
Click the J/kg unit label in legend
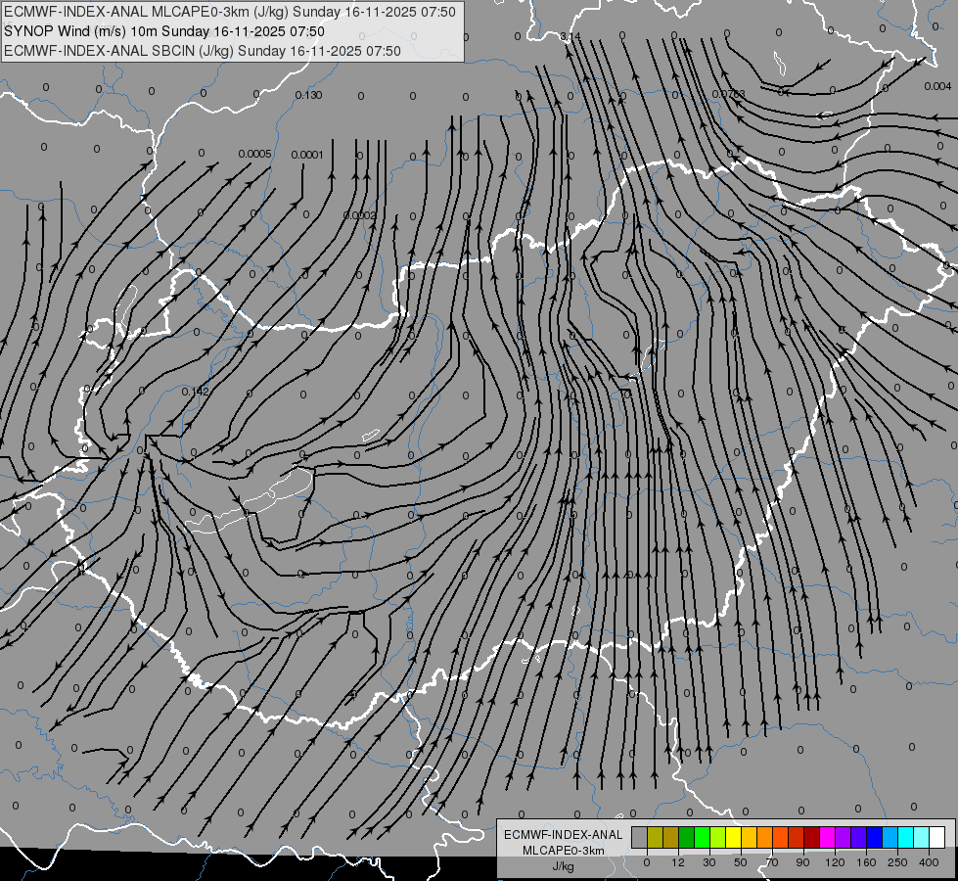(563, 866)
